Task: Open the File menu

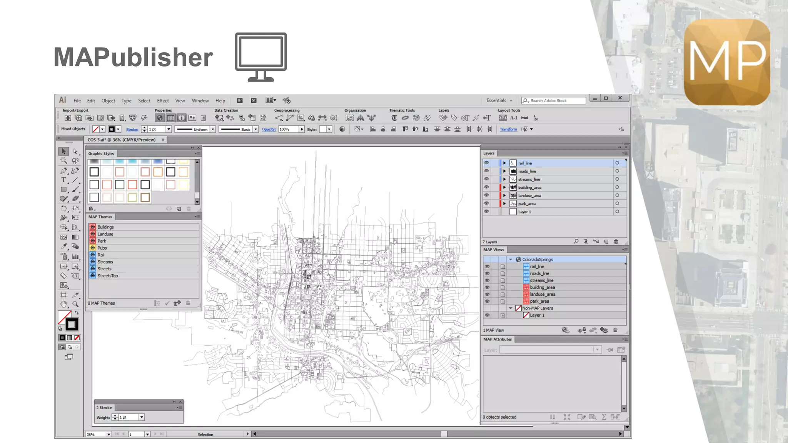Action: (77, 101)
